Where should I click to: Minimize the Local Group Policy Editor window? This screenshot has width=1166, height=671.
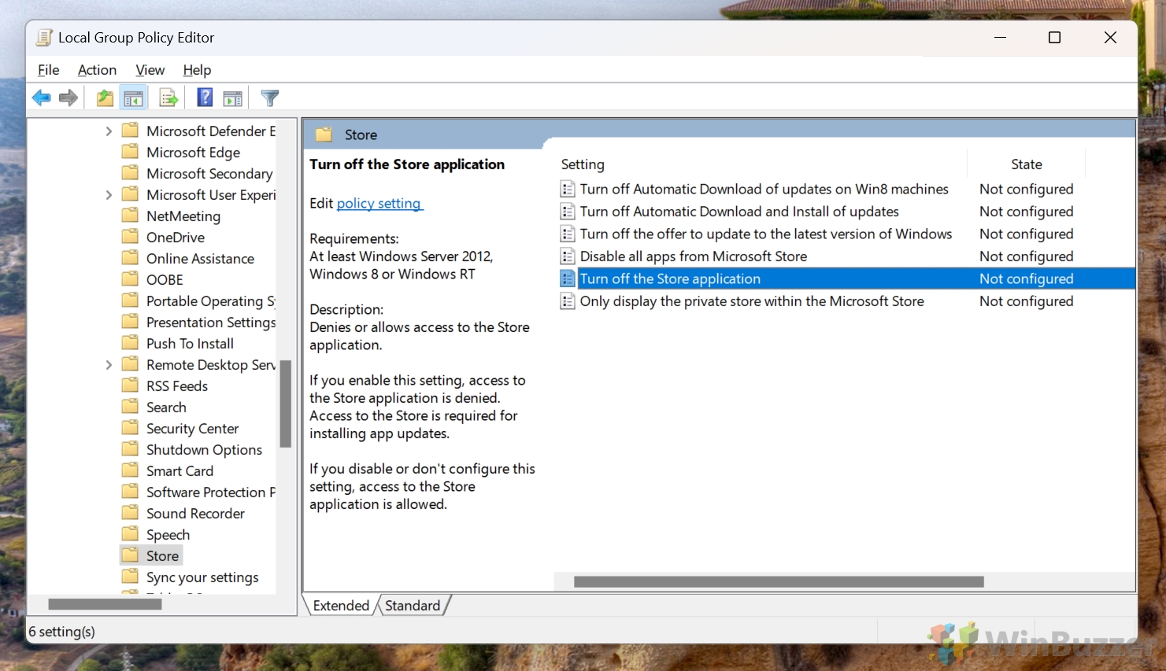(1001, 38)
